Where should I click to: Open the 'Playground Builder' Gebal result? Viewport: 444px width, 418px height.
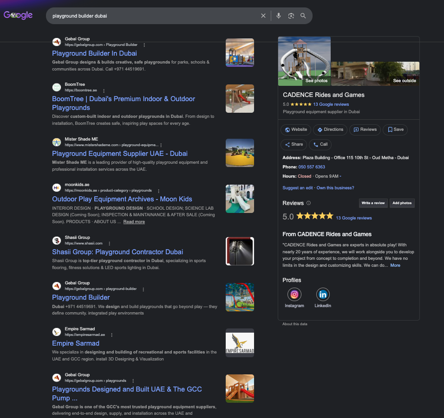(81, 297)
